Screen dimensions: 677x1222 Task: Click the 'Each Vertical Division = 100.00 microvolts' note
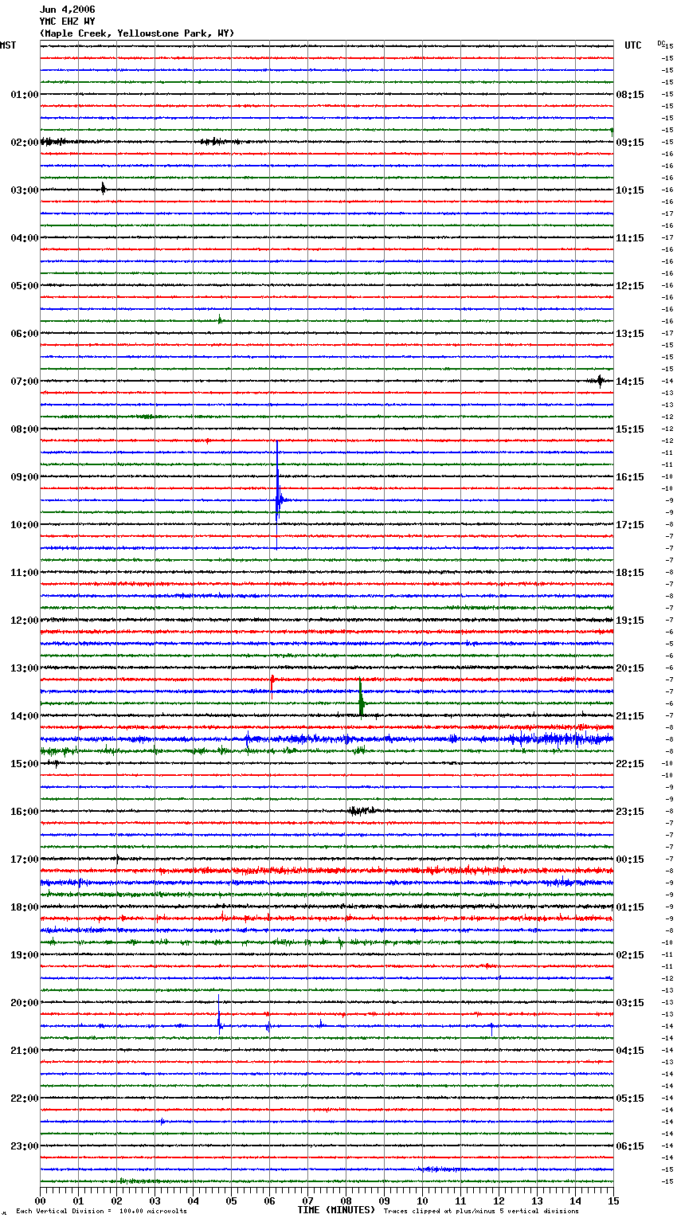pos(101,1211)
